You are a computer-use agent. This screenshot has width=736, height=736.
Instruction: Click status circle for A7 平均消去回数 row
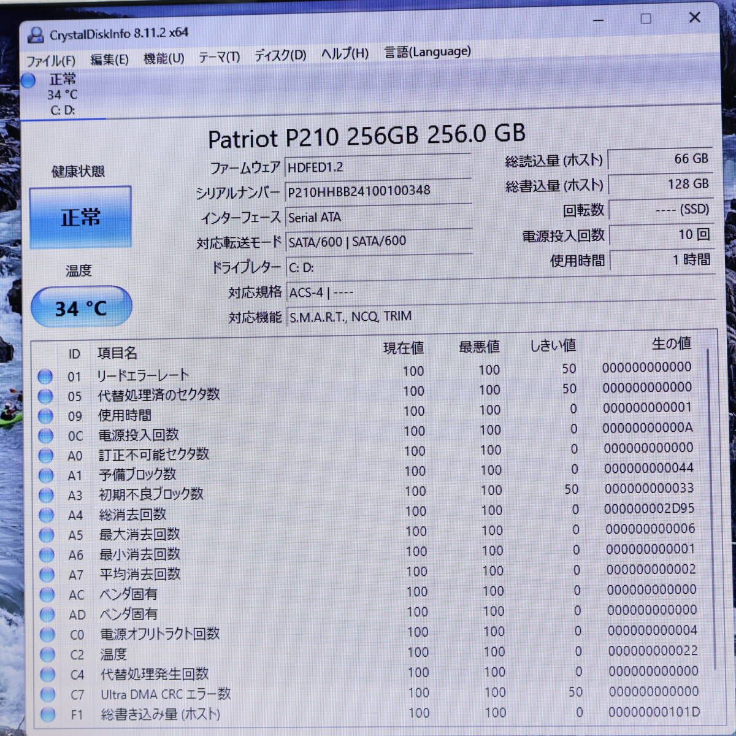point(47,574)
